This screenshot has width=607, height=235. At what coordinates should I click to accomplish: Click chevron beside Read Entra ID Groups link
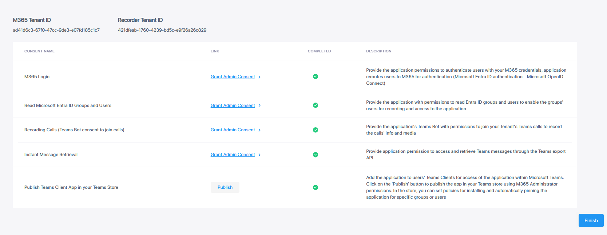(259, 105)
